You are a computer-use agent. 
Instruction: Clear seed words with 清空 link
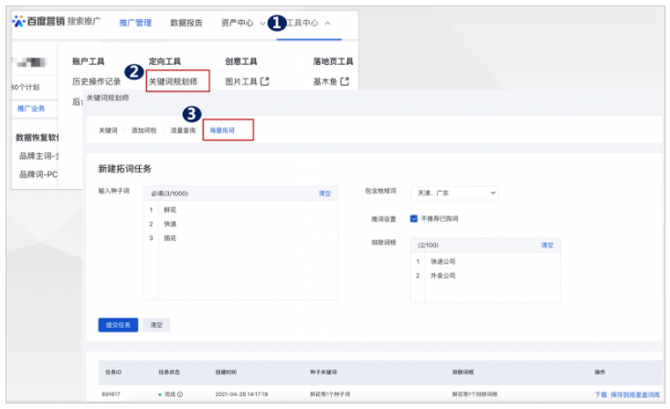tap(324, 194)
